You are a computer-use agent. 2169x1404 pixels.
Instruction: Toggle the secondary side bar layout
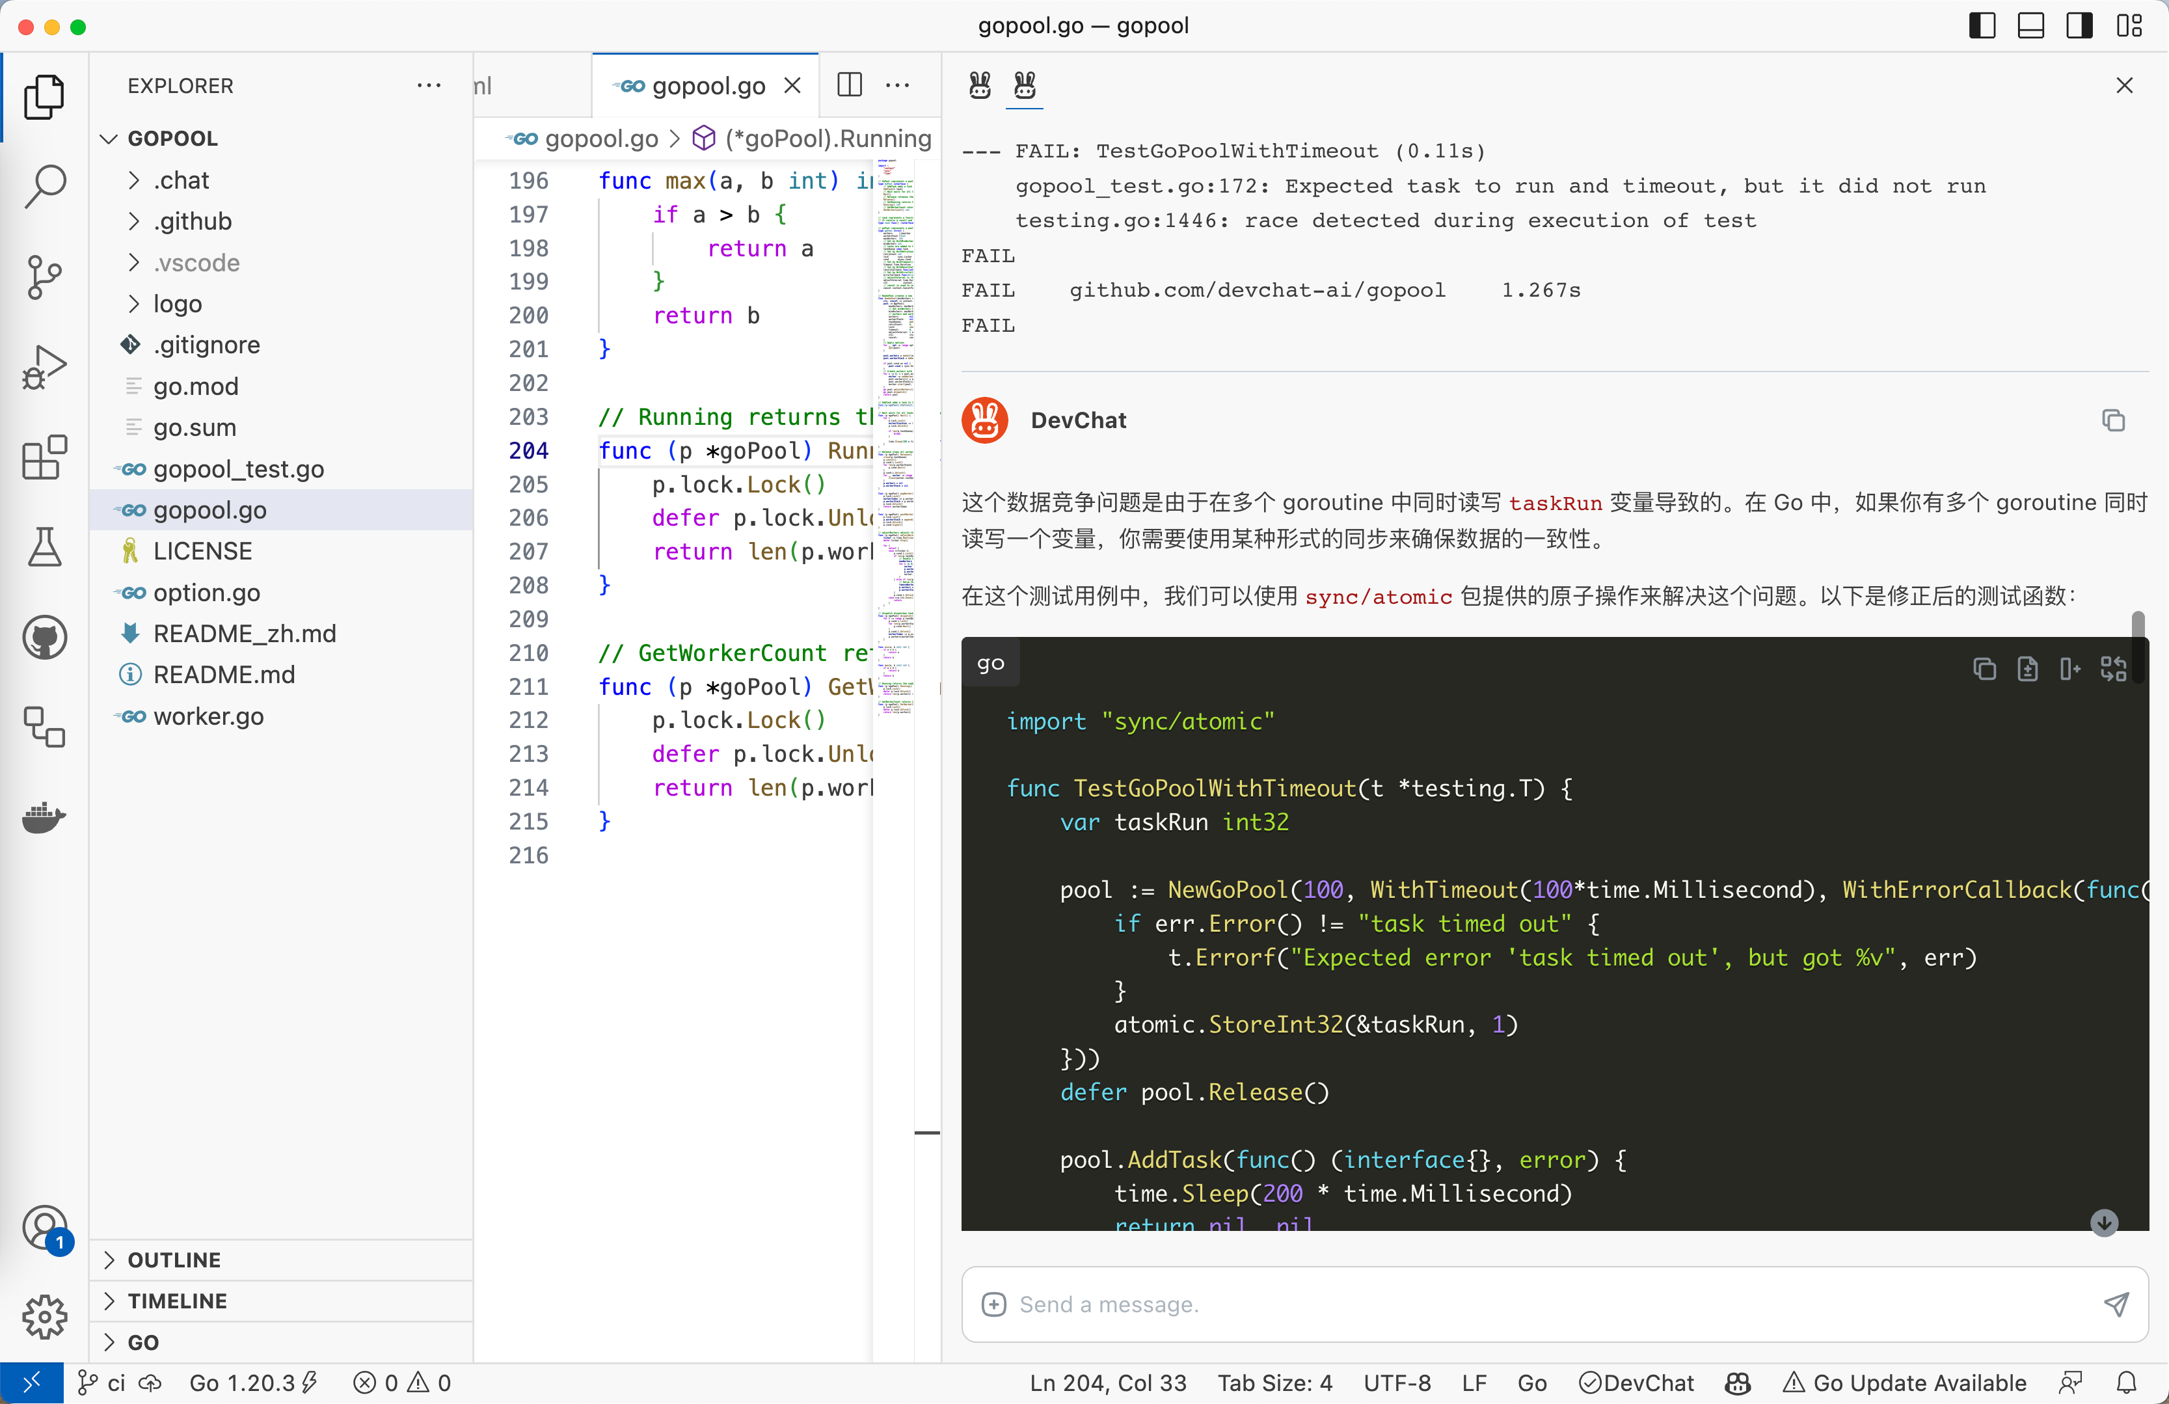pyautogui.click(x=2079, y=25)
